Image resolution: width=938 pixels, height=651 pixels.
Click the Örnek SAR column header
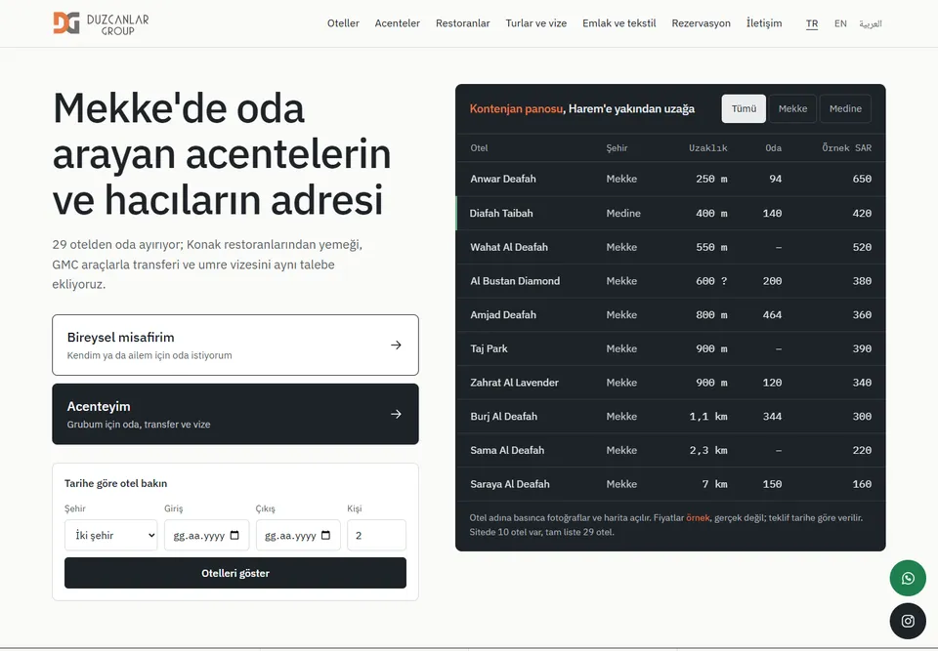tap(846, 147)
